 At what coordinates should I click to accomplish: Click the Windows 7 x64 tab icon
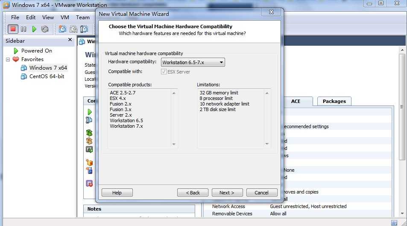tap(82, 41)
